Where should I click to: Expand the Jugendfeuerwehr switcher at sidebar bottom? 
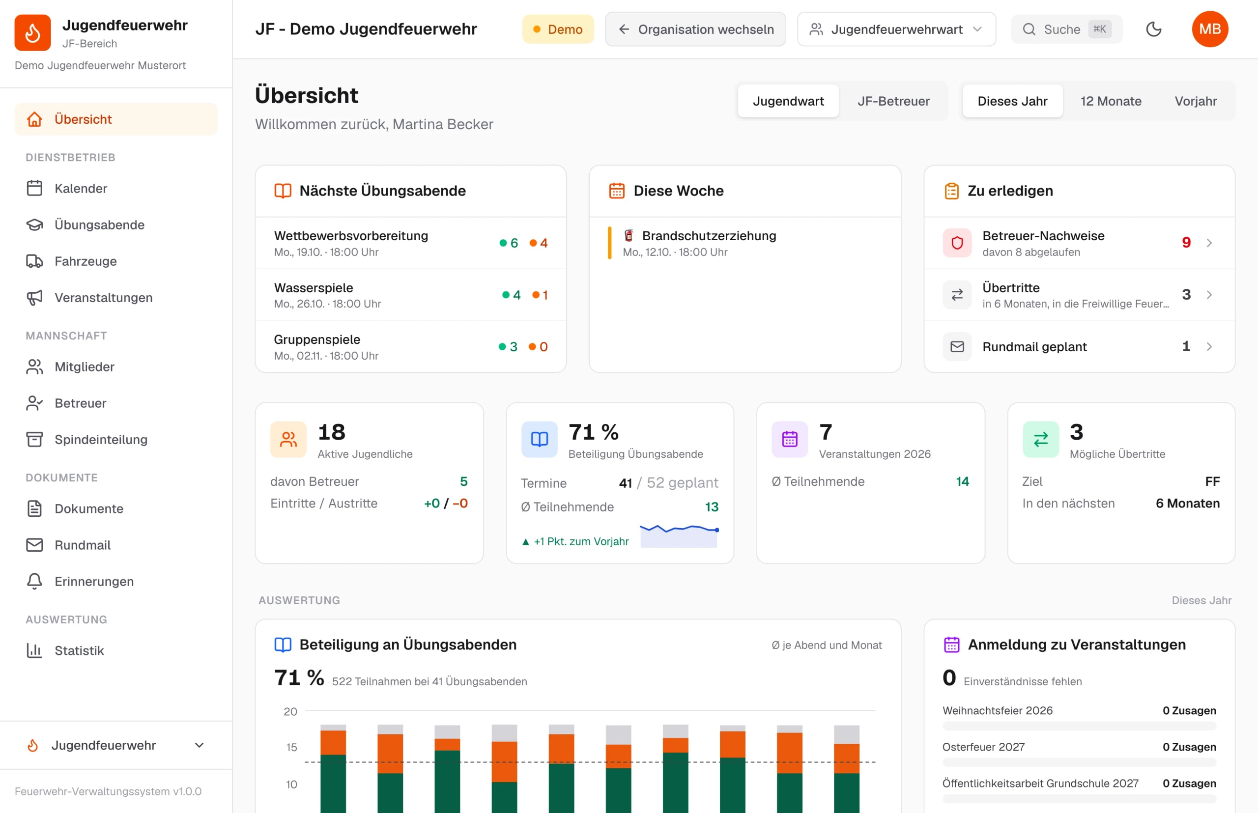click(115, 745)
